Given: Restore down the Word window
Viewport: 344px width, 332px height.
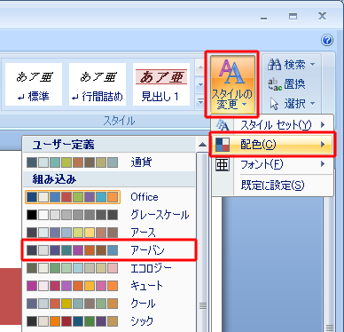Looking at the screenshot, I should (x=293, y=16).
